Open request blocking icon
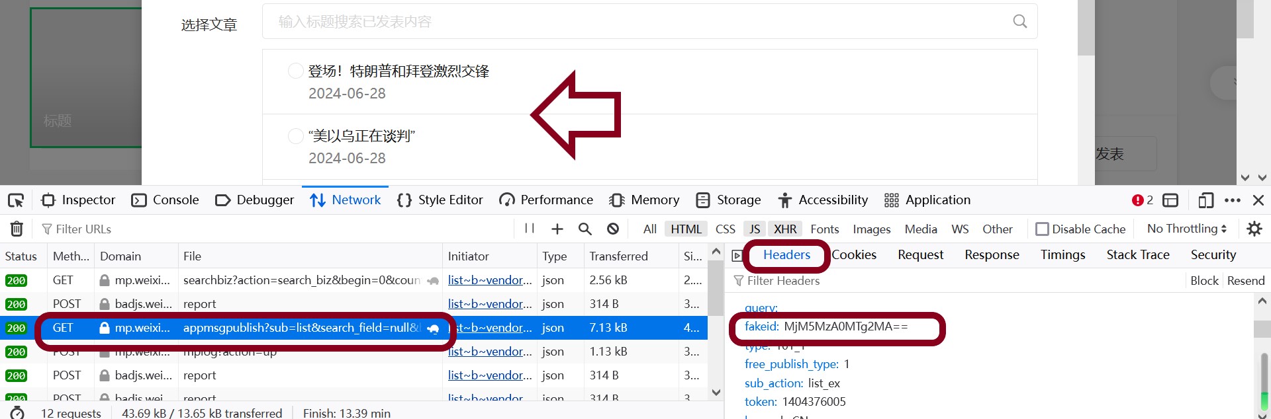1271x419 pixels. pos(613,229)
